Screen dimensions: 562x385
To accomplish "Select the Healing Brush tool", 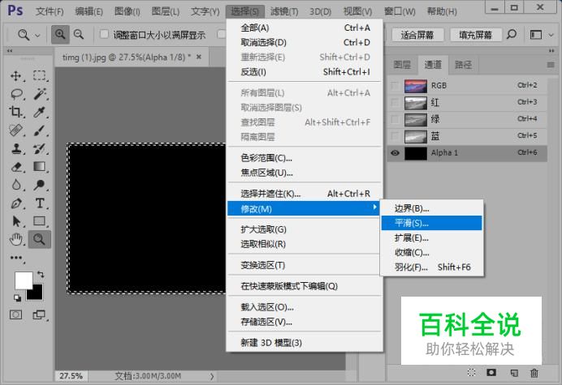I will (15, 130).
